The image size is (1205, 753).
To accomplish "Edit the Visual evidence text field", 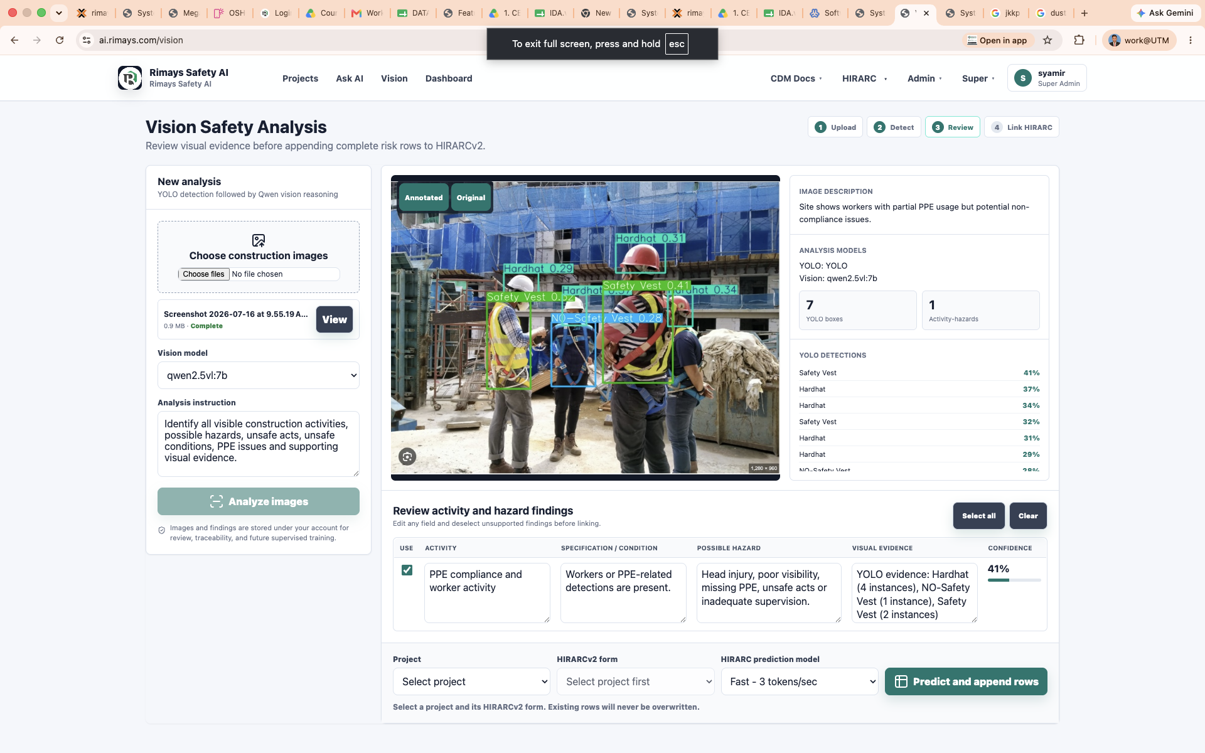I will tap(914, 593).
